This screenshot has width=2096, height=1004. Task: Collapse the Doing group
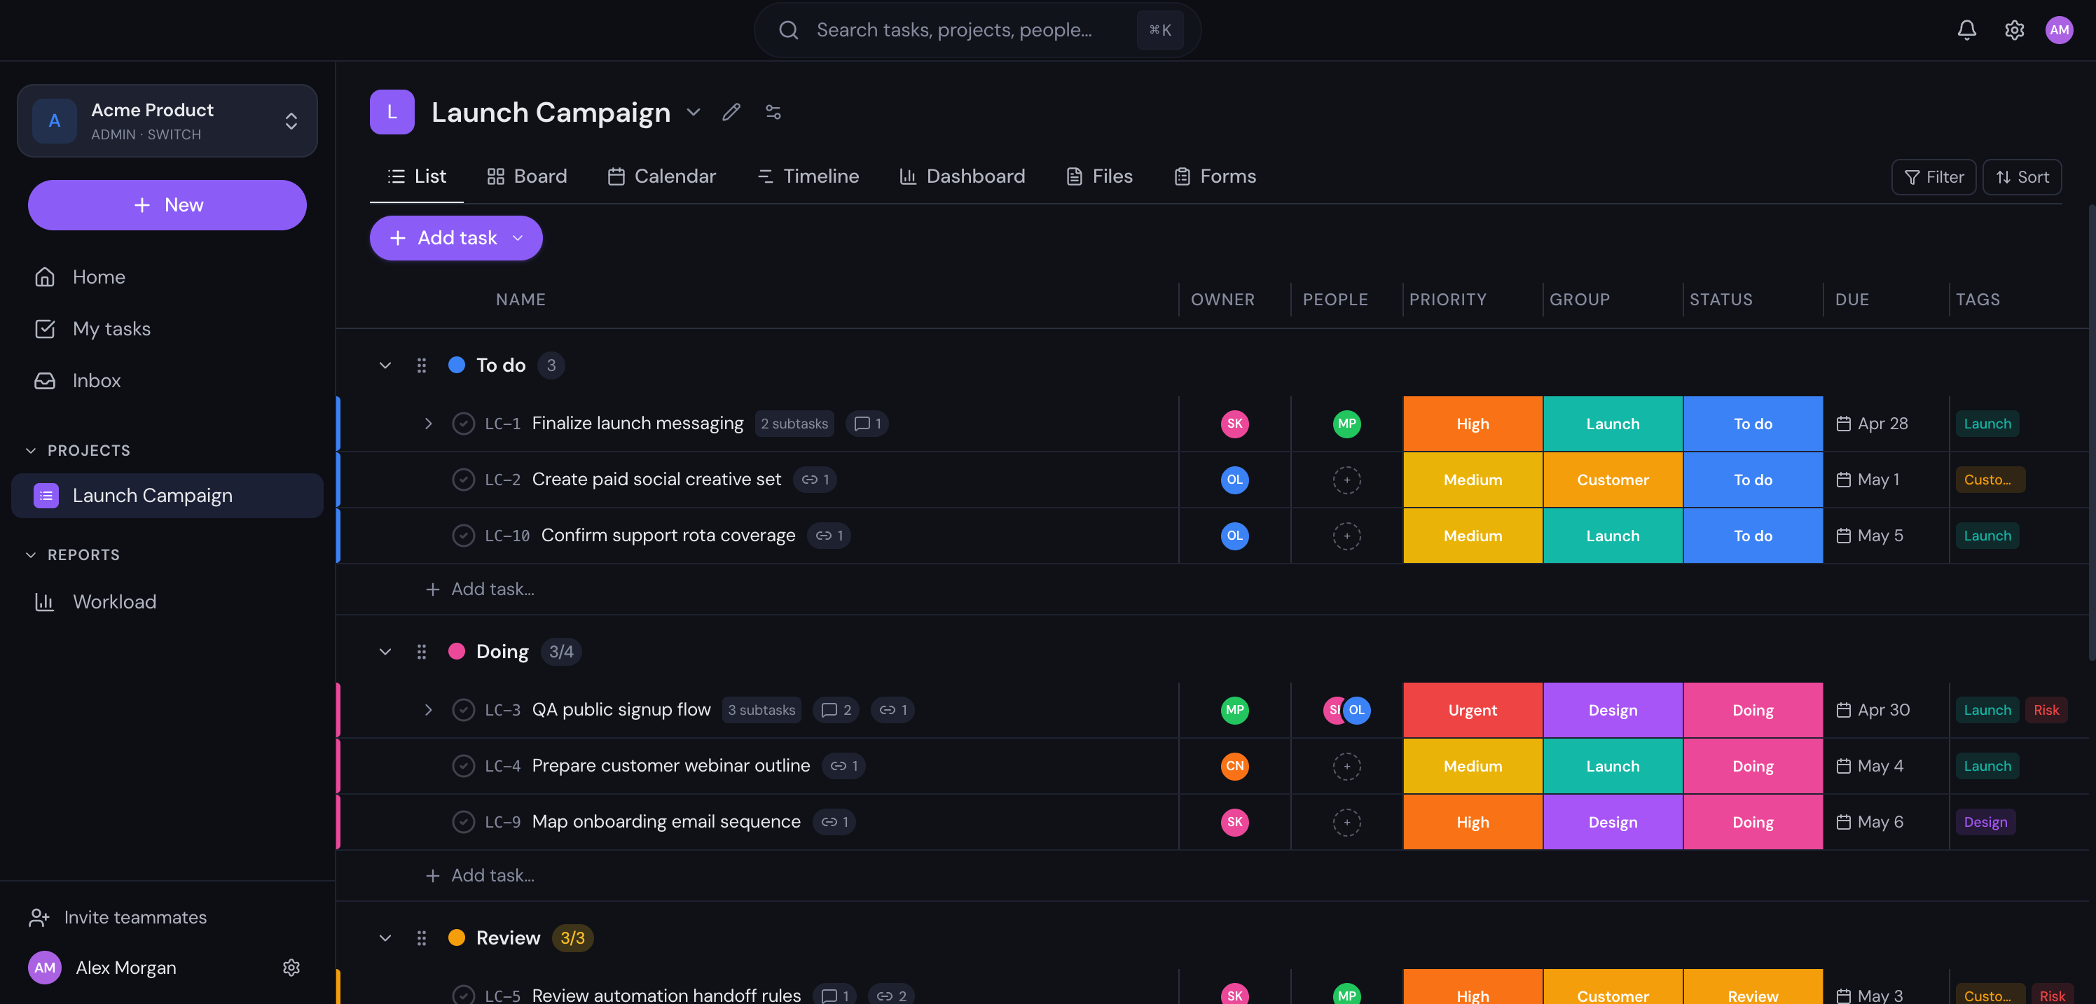pyautogui.click(x=385, y=651)
